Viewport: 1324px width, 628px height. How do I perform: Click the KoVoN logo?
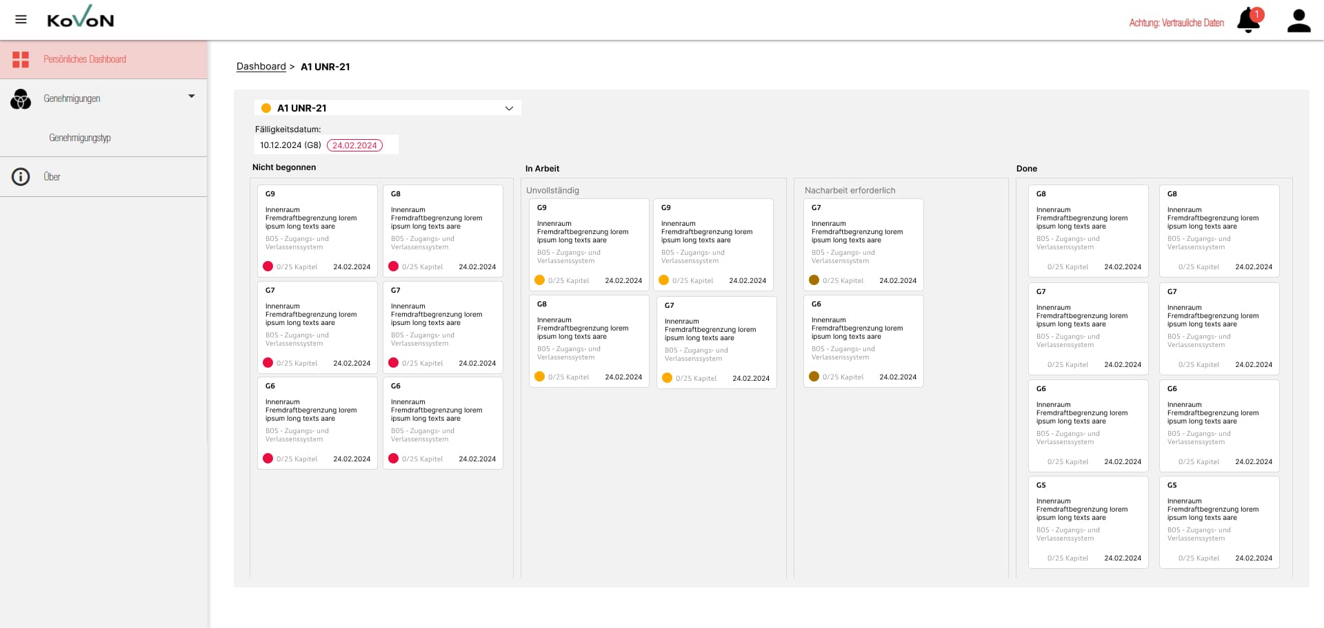click(80, 17)
